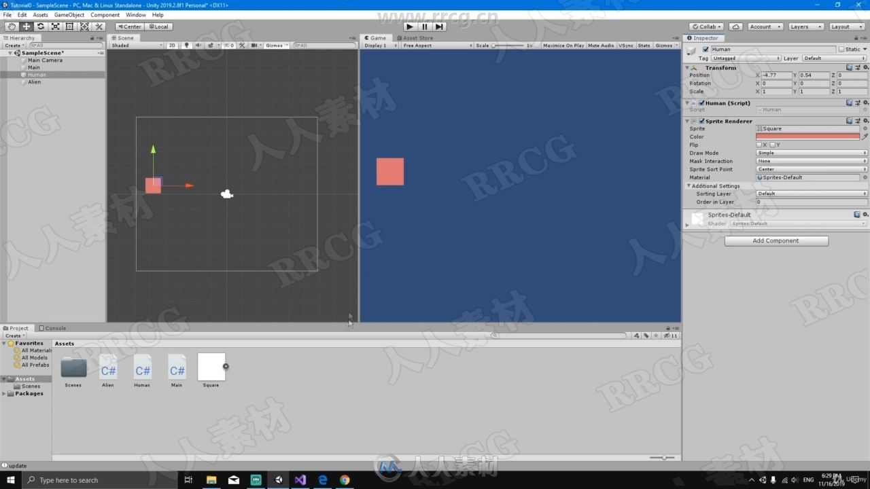
Task: Toggle Mute Audio in Game view
Action: 601,46
